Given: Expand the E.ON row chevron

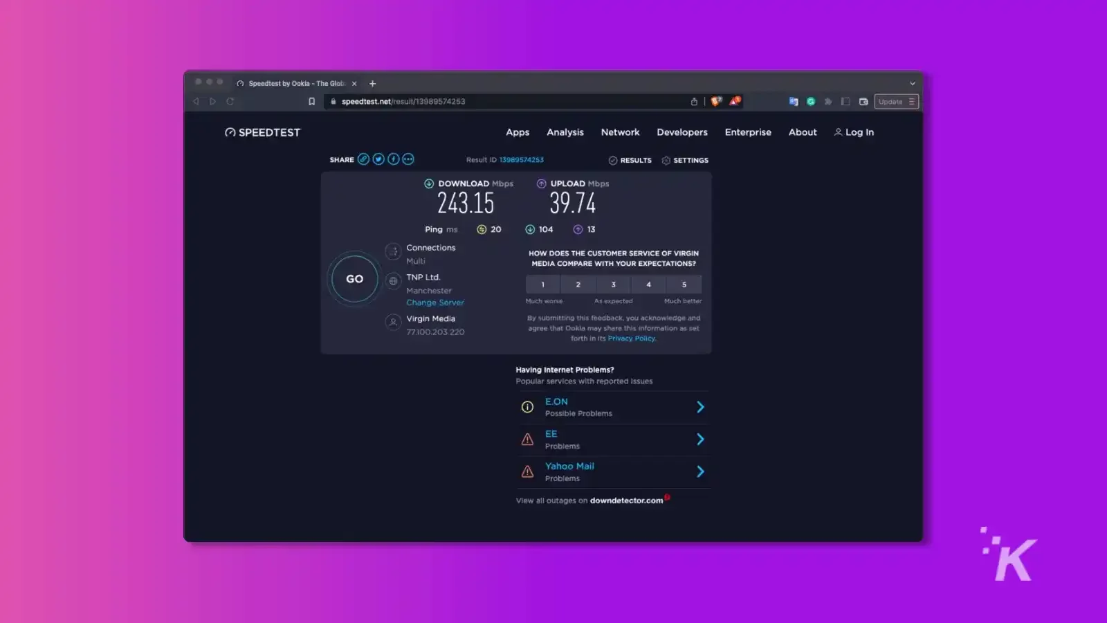Looking at the screenshot, I should coord(700,407).
